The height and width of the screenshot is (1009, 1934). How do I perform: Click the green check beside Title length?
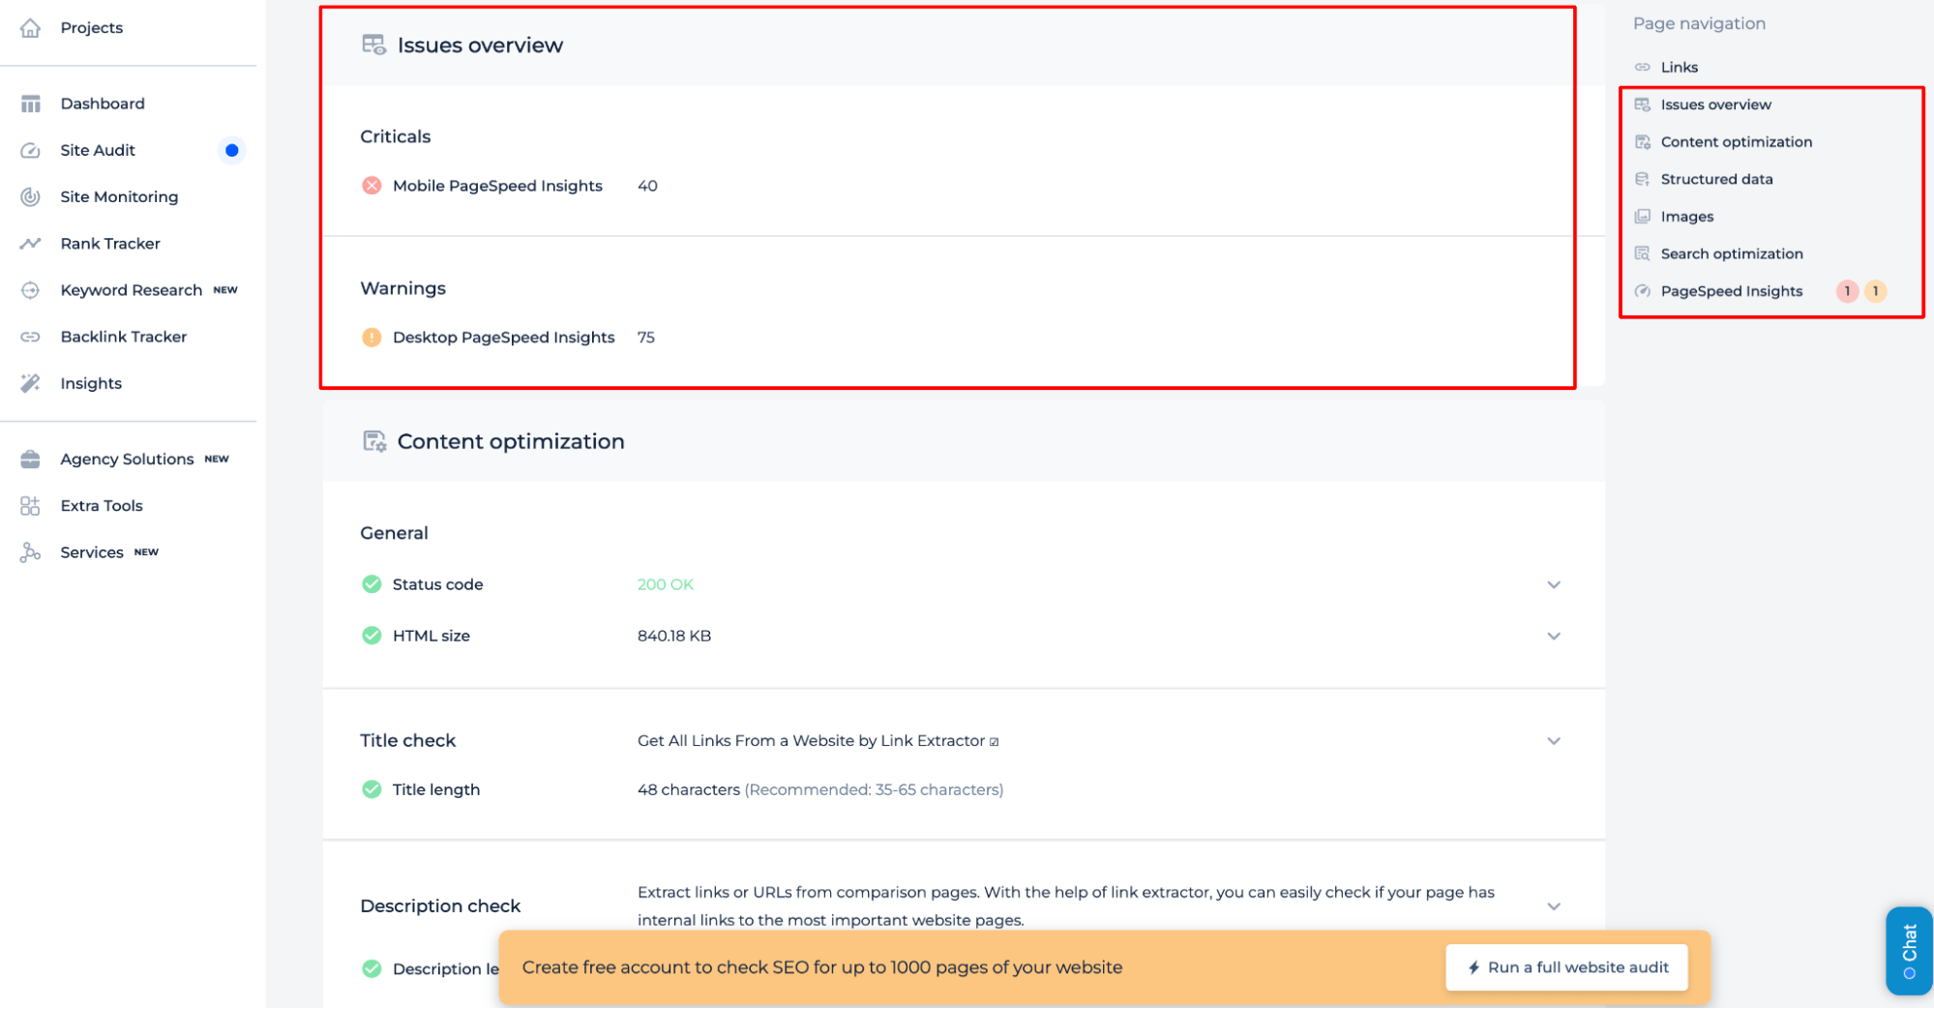pos(372,789)
